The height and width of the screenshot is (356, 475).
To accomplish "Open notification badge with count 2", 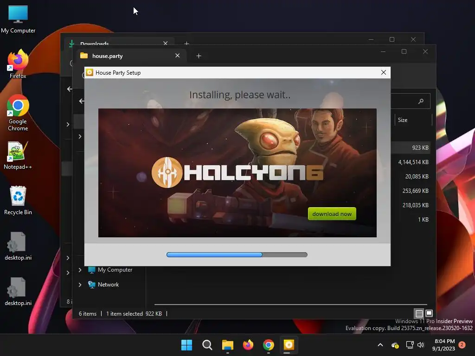I will (x=462, y=344).
